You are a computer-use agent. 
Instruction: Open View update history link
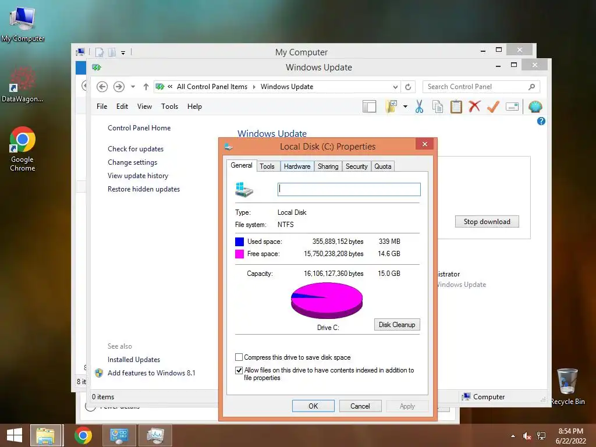[x=137, y=176]
